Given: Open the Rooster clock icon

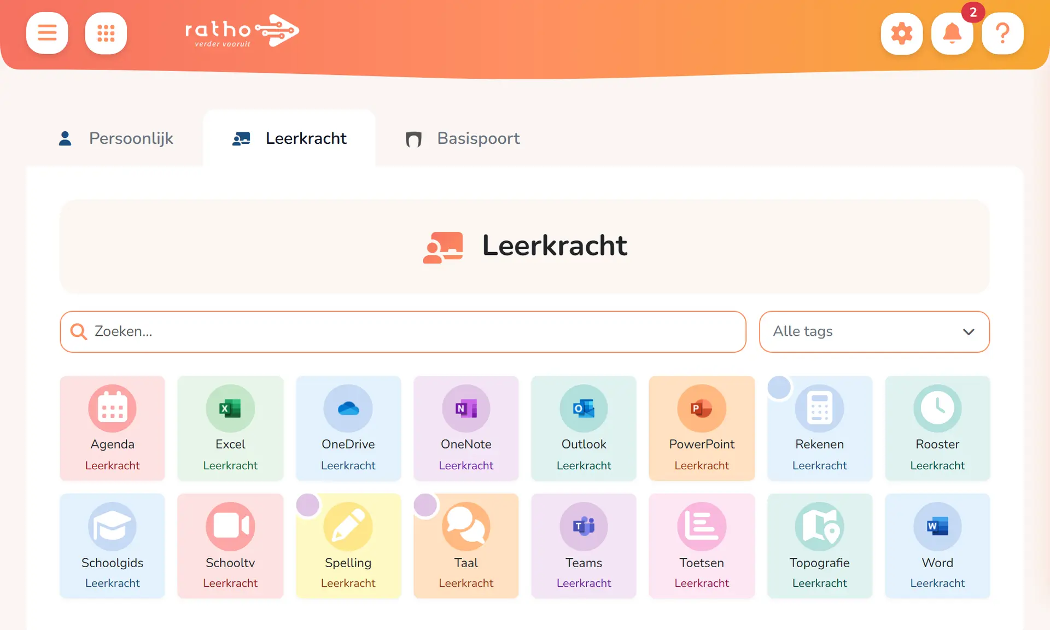Looking at the screenshot, I should pyautogui.click(x=937, y=409).
